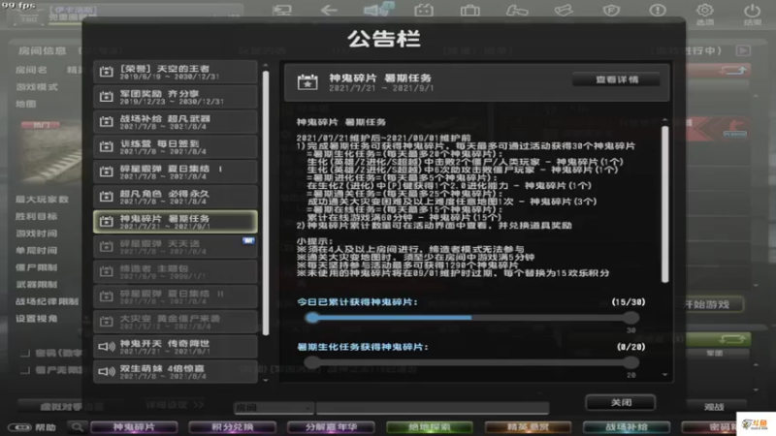The image size is (776, 436).
Task: Toggle the 帮助 help switch
Action: (x=19, y=427)
